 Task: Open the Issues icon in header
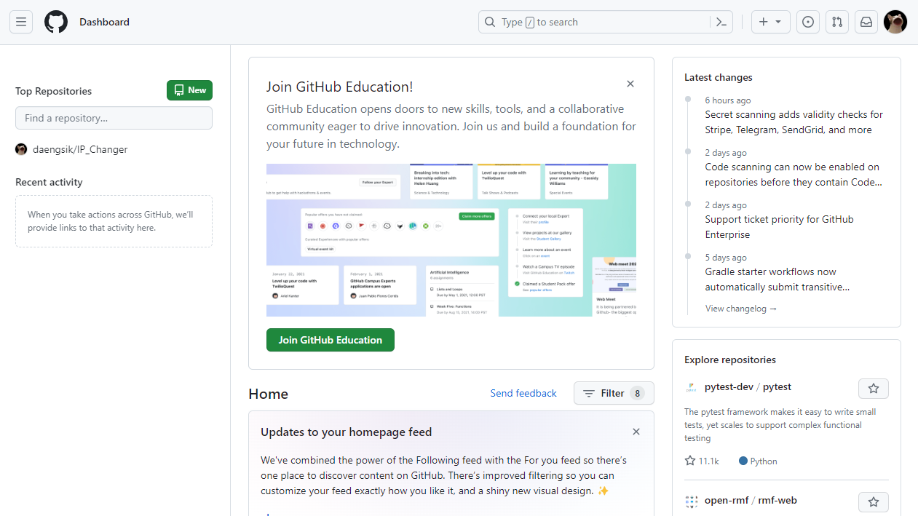coord(808,22)
